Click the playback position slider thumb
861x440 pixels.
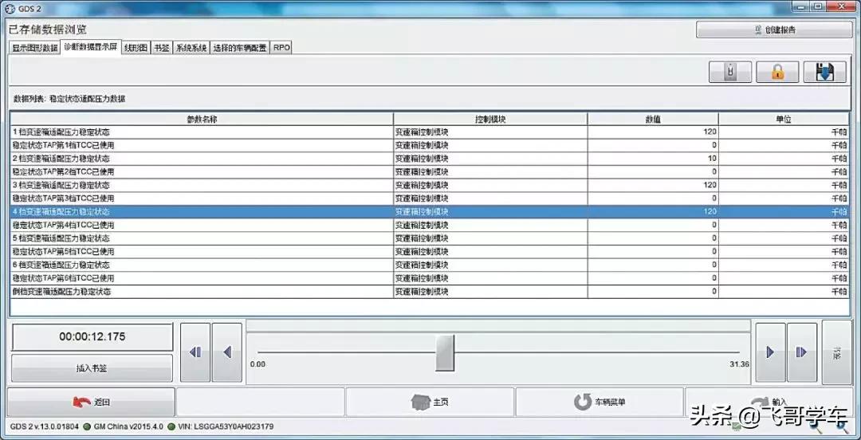[x=445, y=352]
